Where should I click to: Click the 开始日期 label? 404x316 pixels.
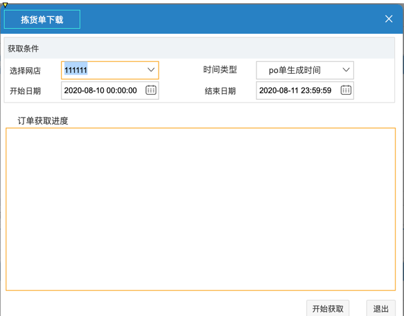[25, 91]
